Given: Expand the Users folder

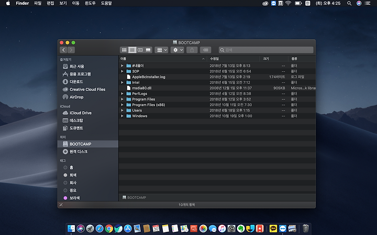Looking at the screenshot, I should [122, 110].
